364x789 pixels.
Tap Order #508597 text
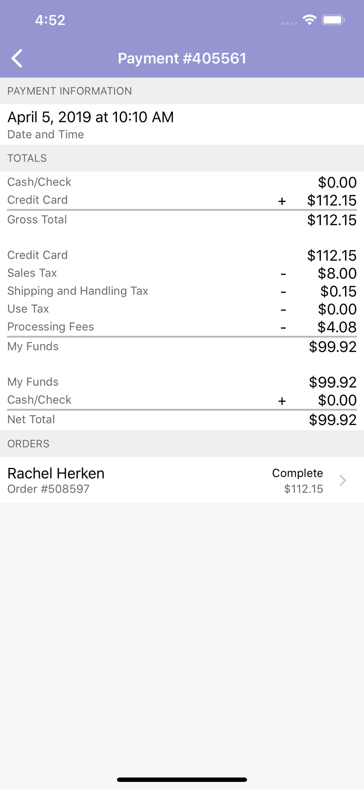click(x=48, y=489)
